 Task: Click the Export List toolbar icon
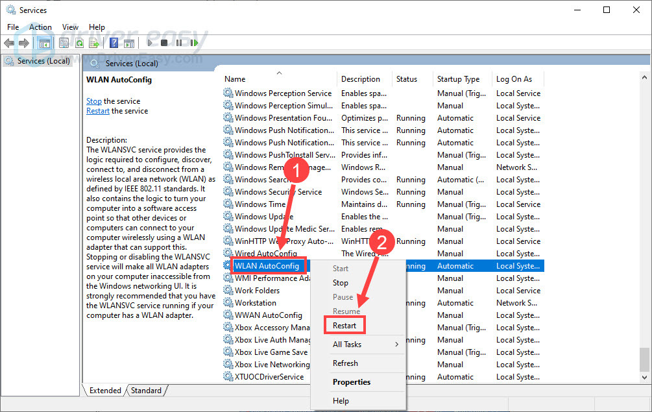(95, 42)
